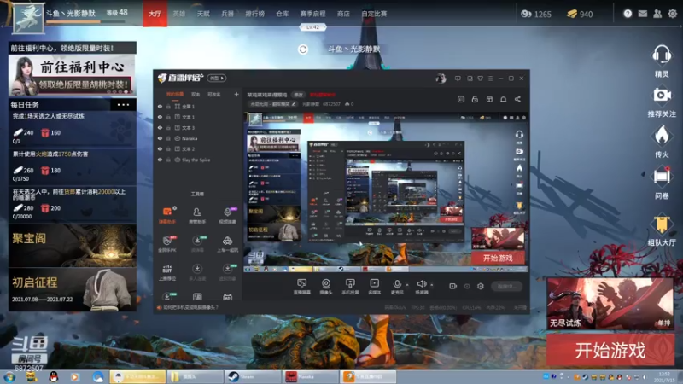The image size is (683, 384).
Task: Open 上车一起玩 car tool
Action: point(227,243)
